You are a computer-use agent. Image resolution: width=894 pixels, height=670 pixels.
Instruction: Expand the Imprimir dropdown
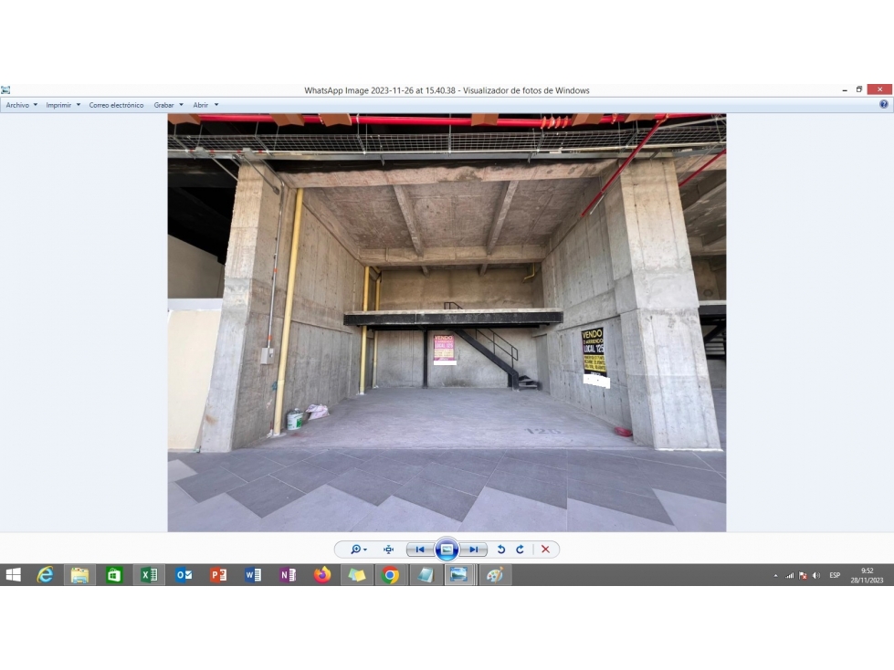tap(63, 105)
